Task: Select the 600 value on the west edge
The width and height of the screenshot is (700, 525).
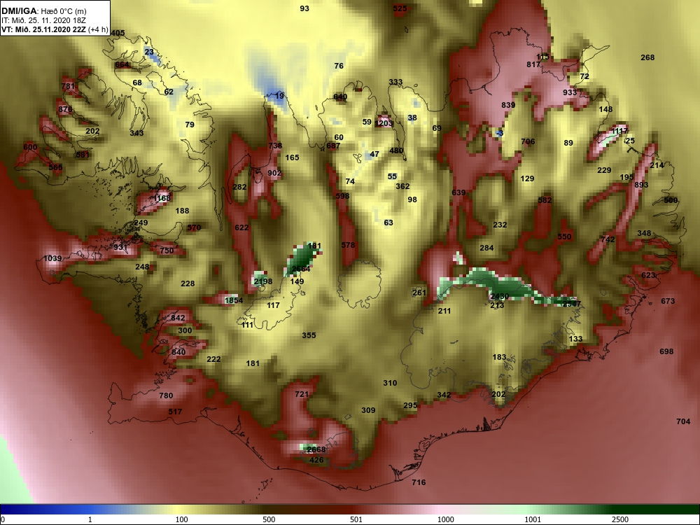Action: point(30,147)
